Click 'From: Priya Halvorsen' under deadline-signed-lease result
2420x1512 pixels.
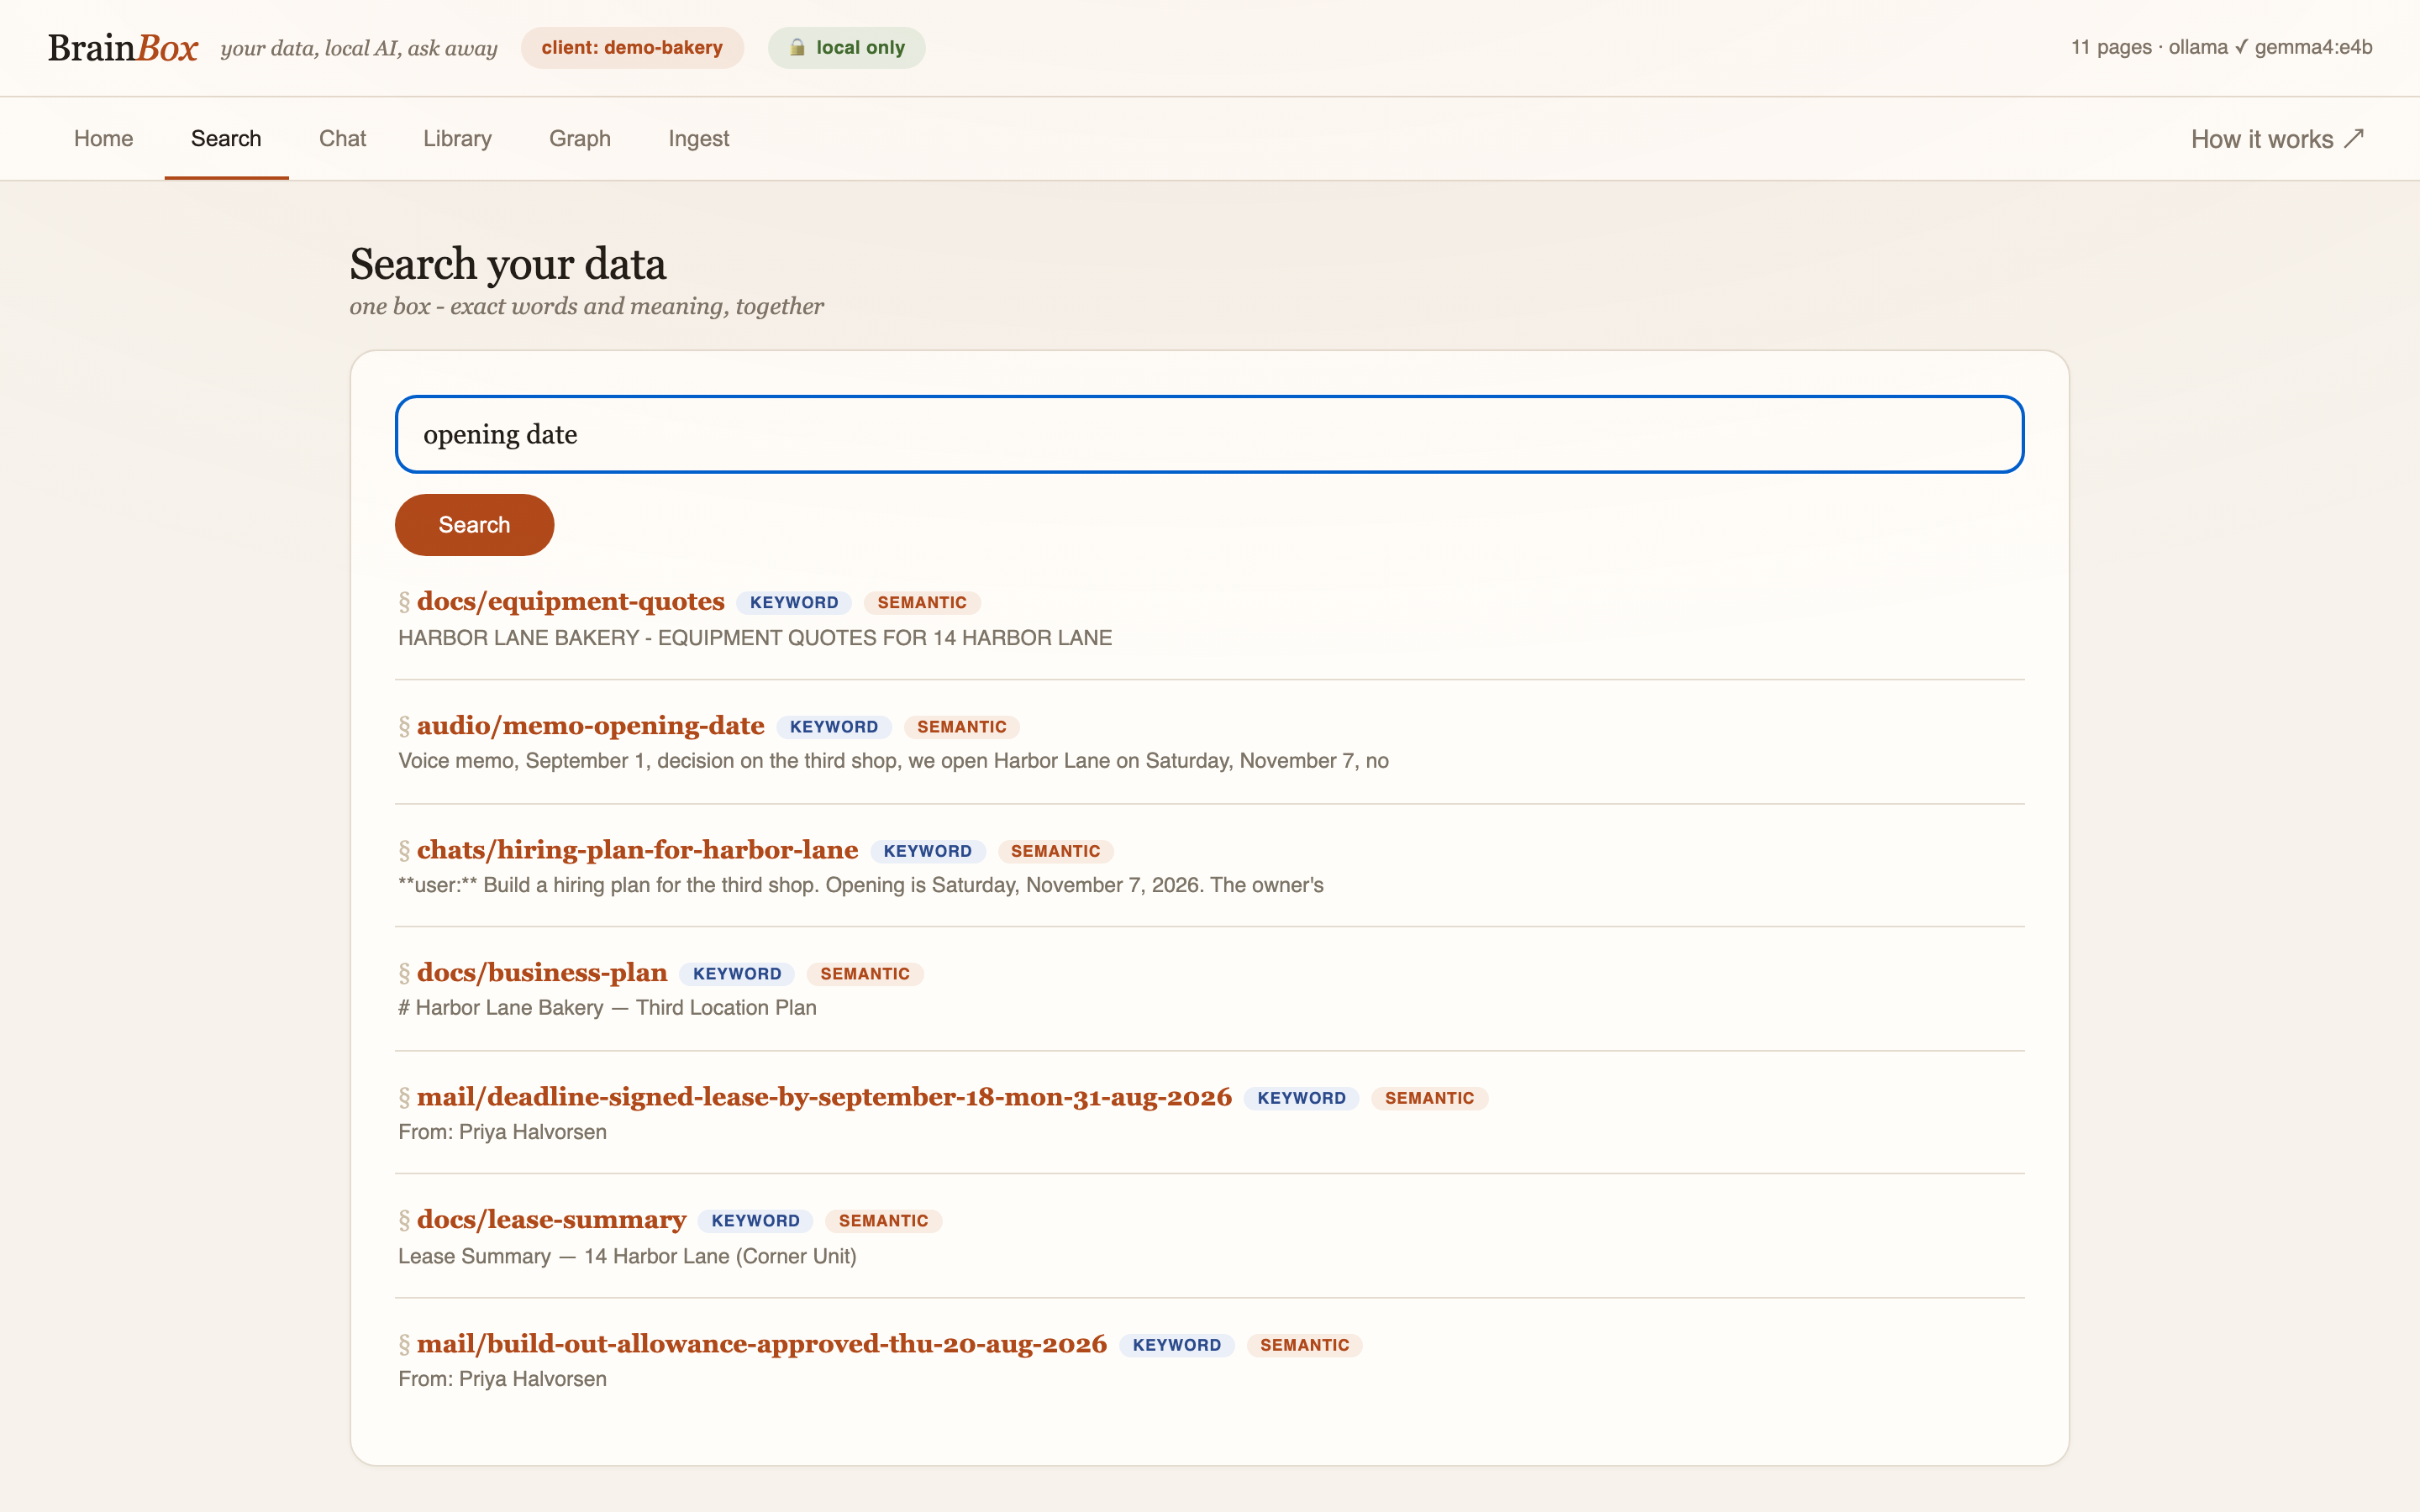coord(502,1132)
